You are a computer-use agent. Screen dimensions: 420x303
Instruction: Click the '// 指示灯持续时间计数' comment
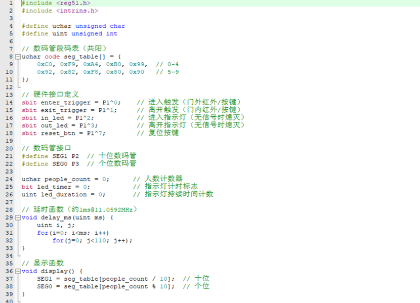(x=173, y=194)
